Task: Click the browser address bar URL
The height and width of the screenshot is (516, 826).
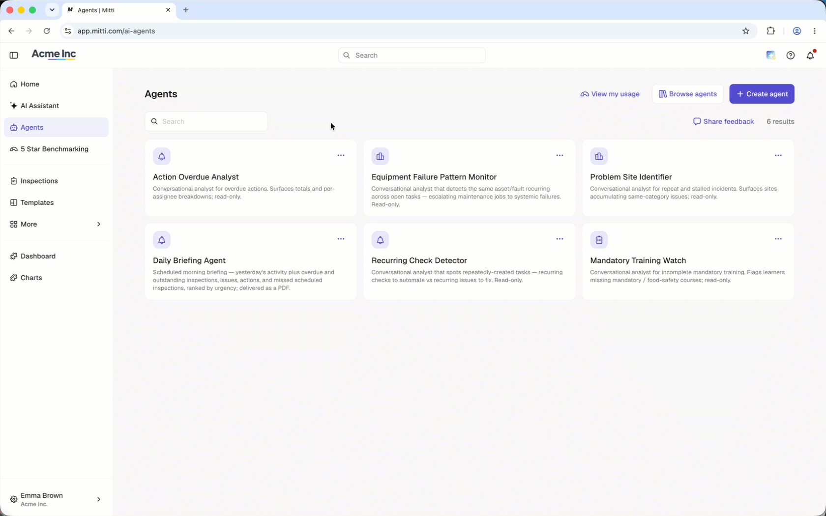Action: (117, 31)
